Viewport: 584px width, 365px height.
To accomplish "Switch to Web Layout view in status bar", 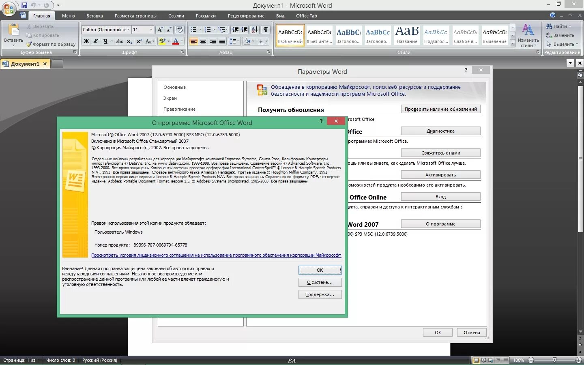I will pyautogui.click(x=491, y=360).
